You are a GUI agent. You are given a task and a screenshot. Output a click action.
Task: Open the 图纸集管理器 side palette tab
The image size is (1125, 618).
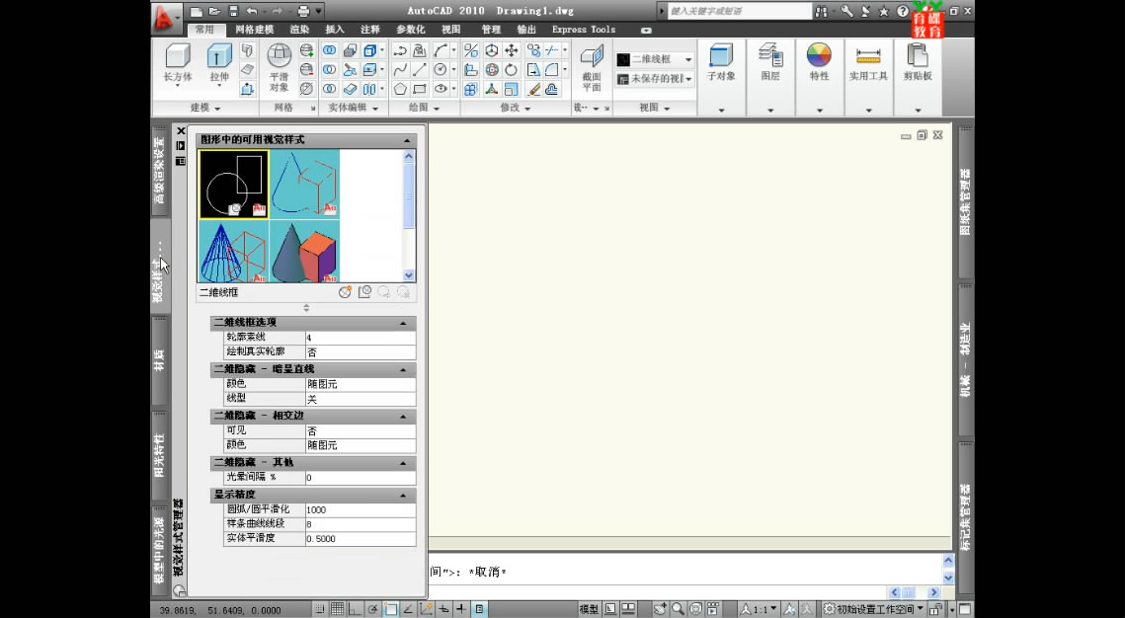coord(966,202)
